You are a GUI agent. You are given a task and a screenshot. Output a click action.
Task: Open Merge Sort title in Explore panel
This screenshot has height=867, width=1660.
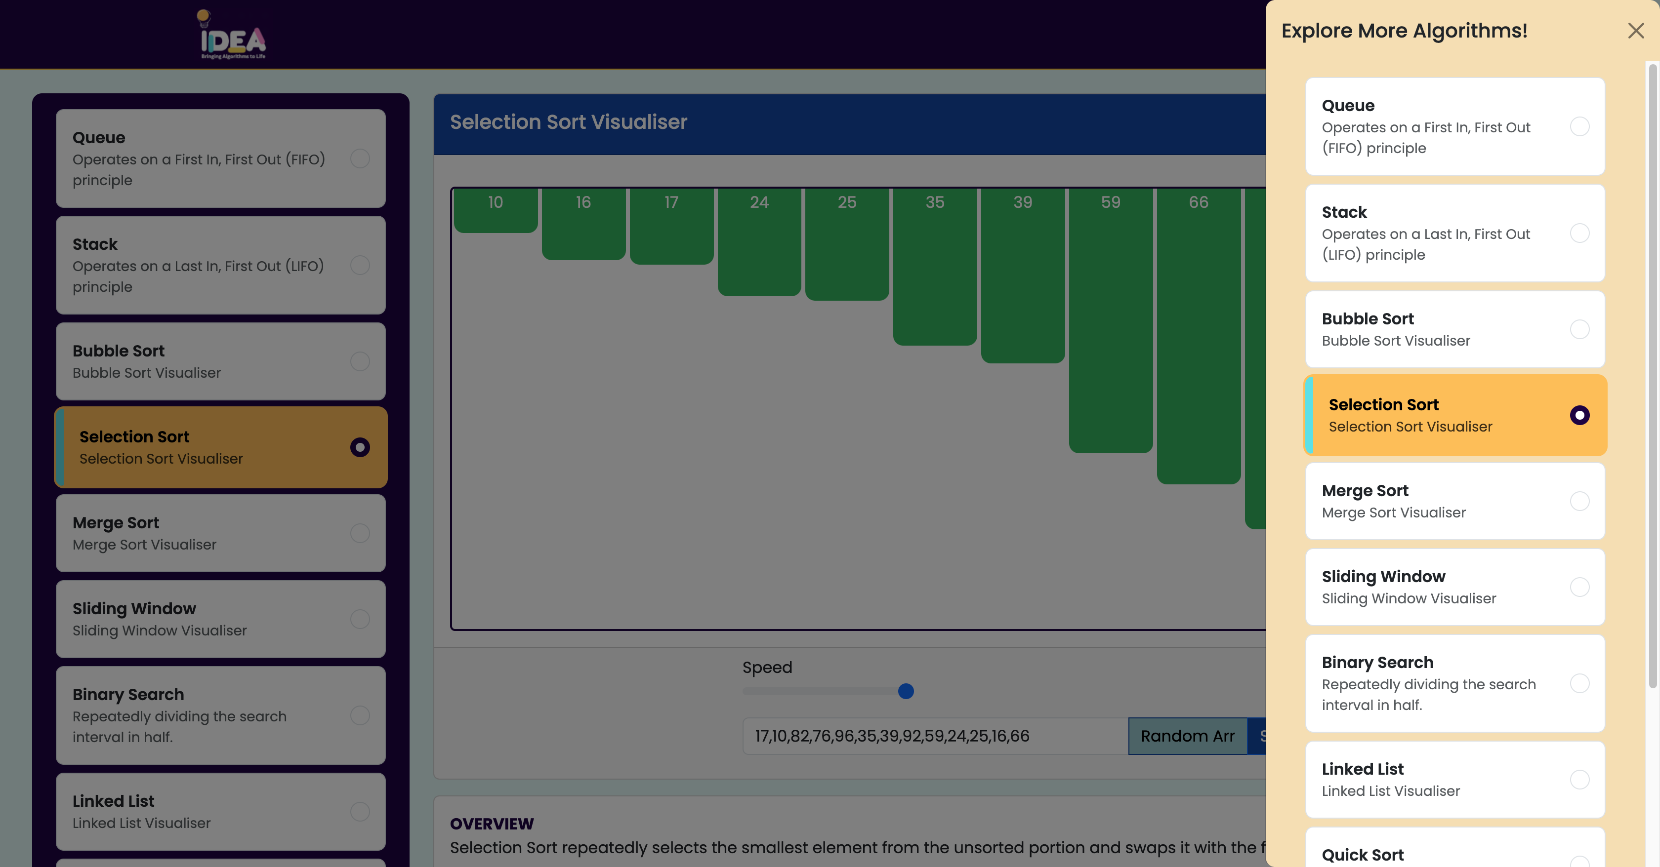(1365, 491)
